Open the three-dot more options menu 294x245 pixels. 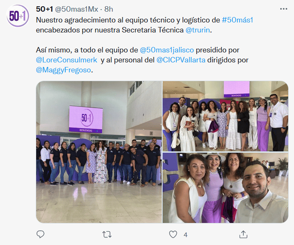284,9
